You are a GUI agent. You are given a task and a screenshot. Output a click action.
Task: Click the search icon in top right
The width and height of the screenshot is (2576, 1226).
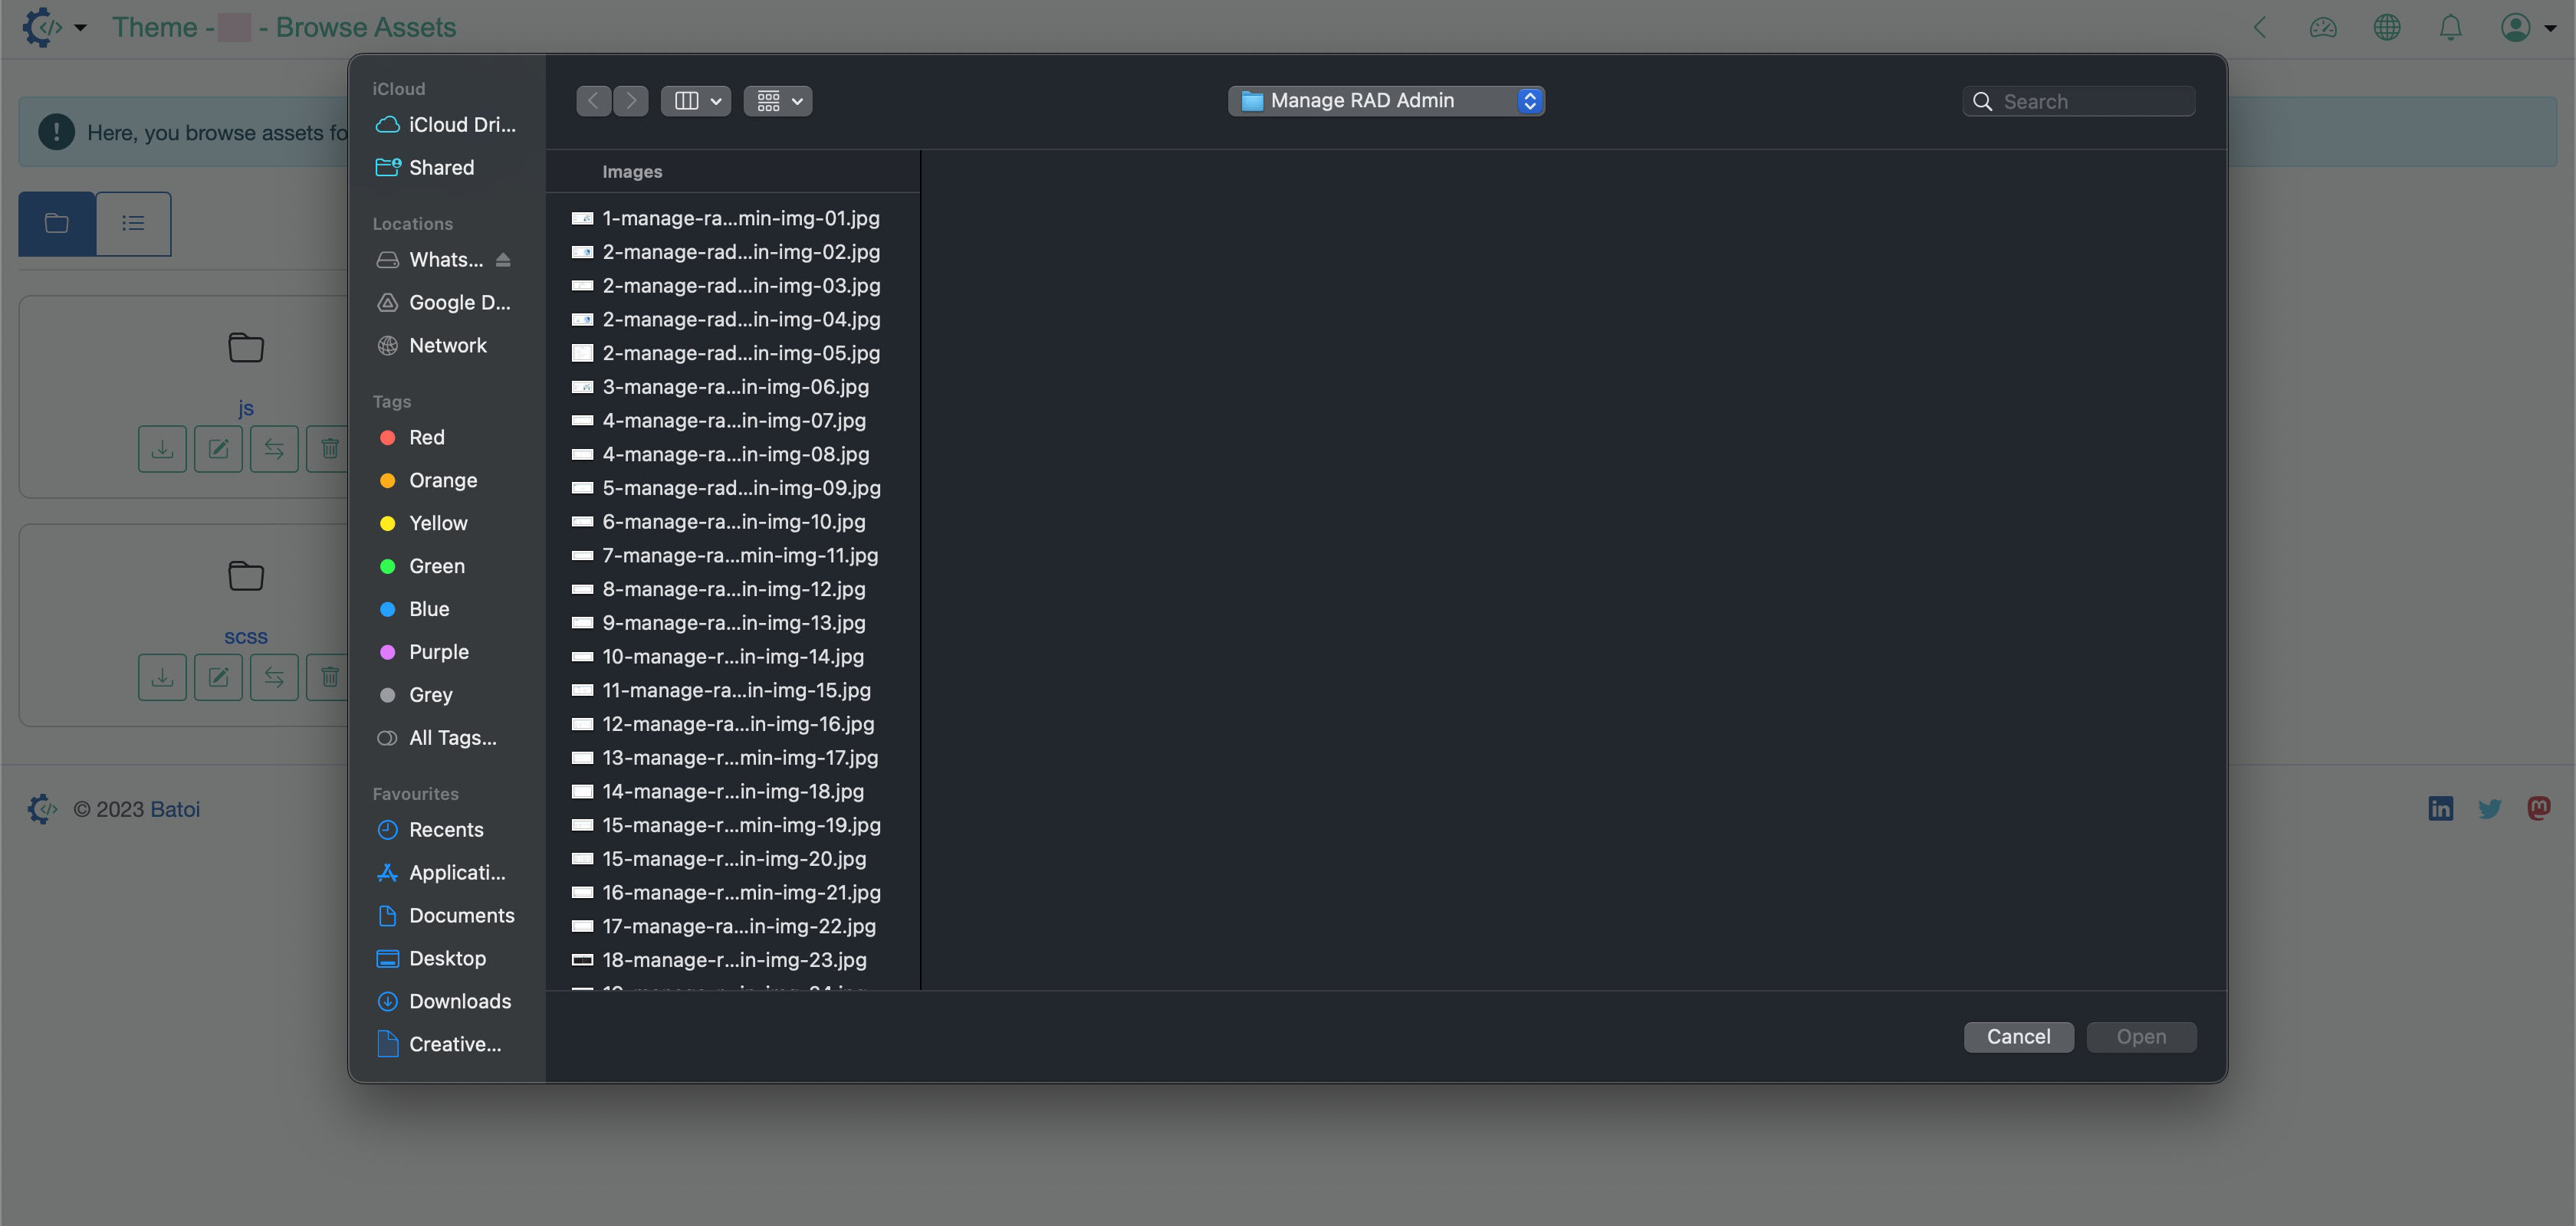click(1983, 100)
